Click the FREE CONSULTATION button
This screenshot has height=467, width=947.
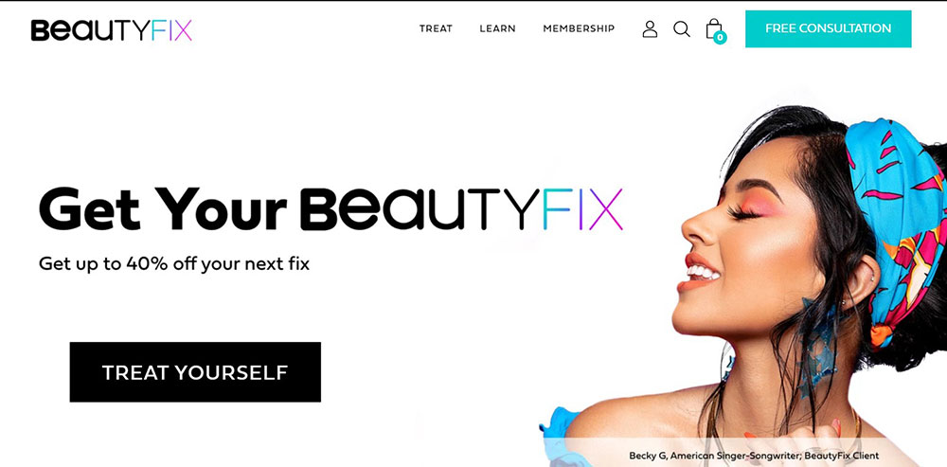point(828,28)
